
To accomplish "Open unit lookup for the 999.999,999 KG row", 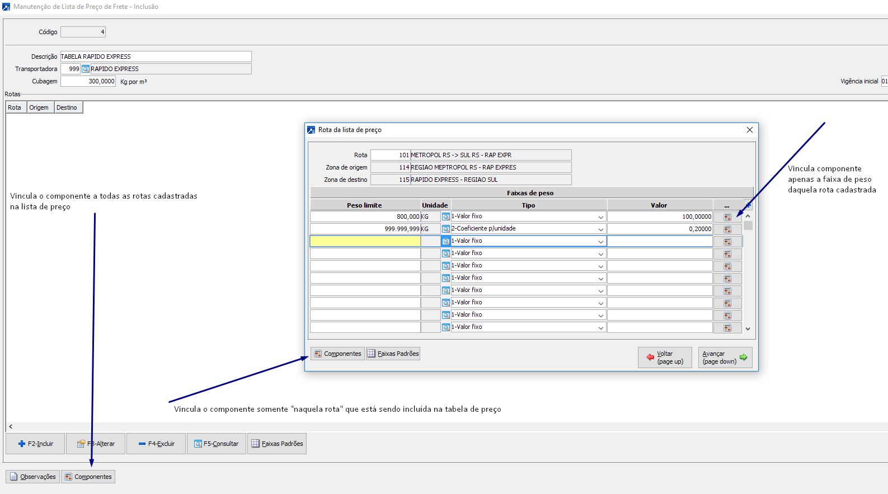I will coord(445,229).
